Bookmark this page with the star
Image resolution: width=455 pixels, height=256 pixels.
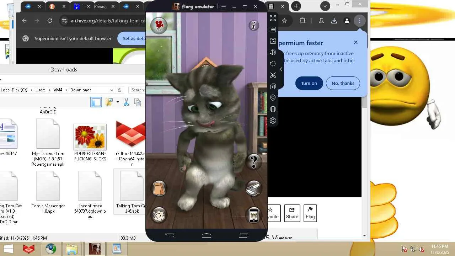pyautogui.click(x=284, y=21)
